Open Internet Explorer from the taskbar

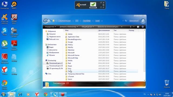20,95
